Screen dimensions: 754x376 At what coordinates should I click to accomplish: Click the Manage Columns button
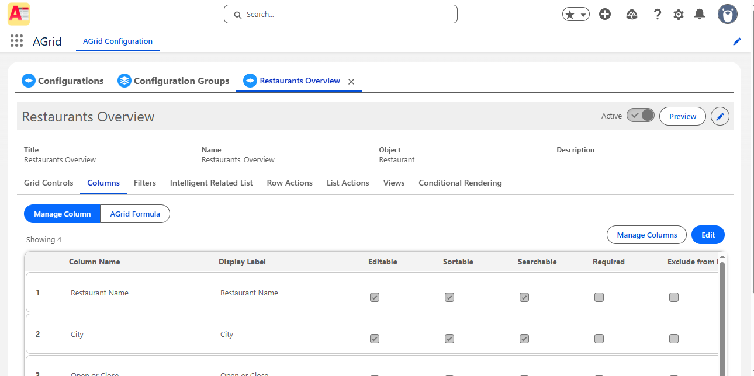(x=646, y=235)
